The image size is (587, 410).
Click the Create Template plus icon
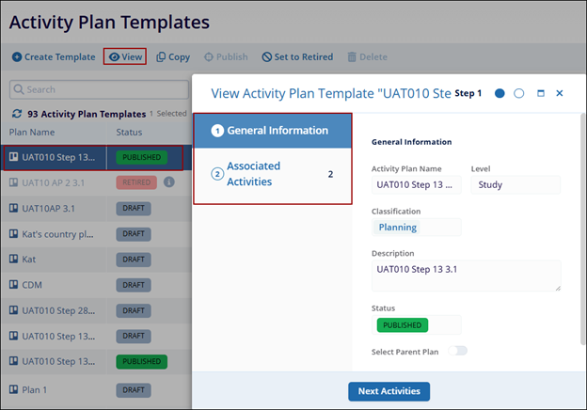pos(17,57)
